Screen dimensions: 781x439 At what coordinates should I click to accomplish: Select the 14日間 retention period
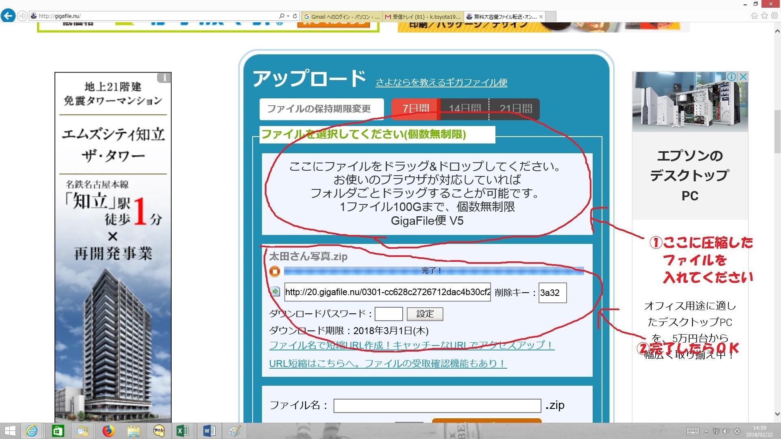point(465,109)
